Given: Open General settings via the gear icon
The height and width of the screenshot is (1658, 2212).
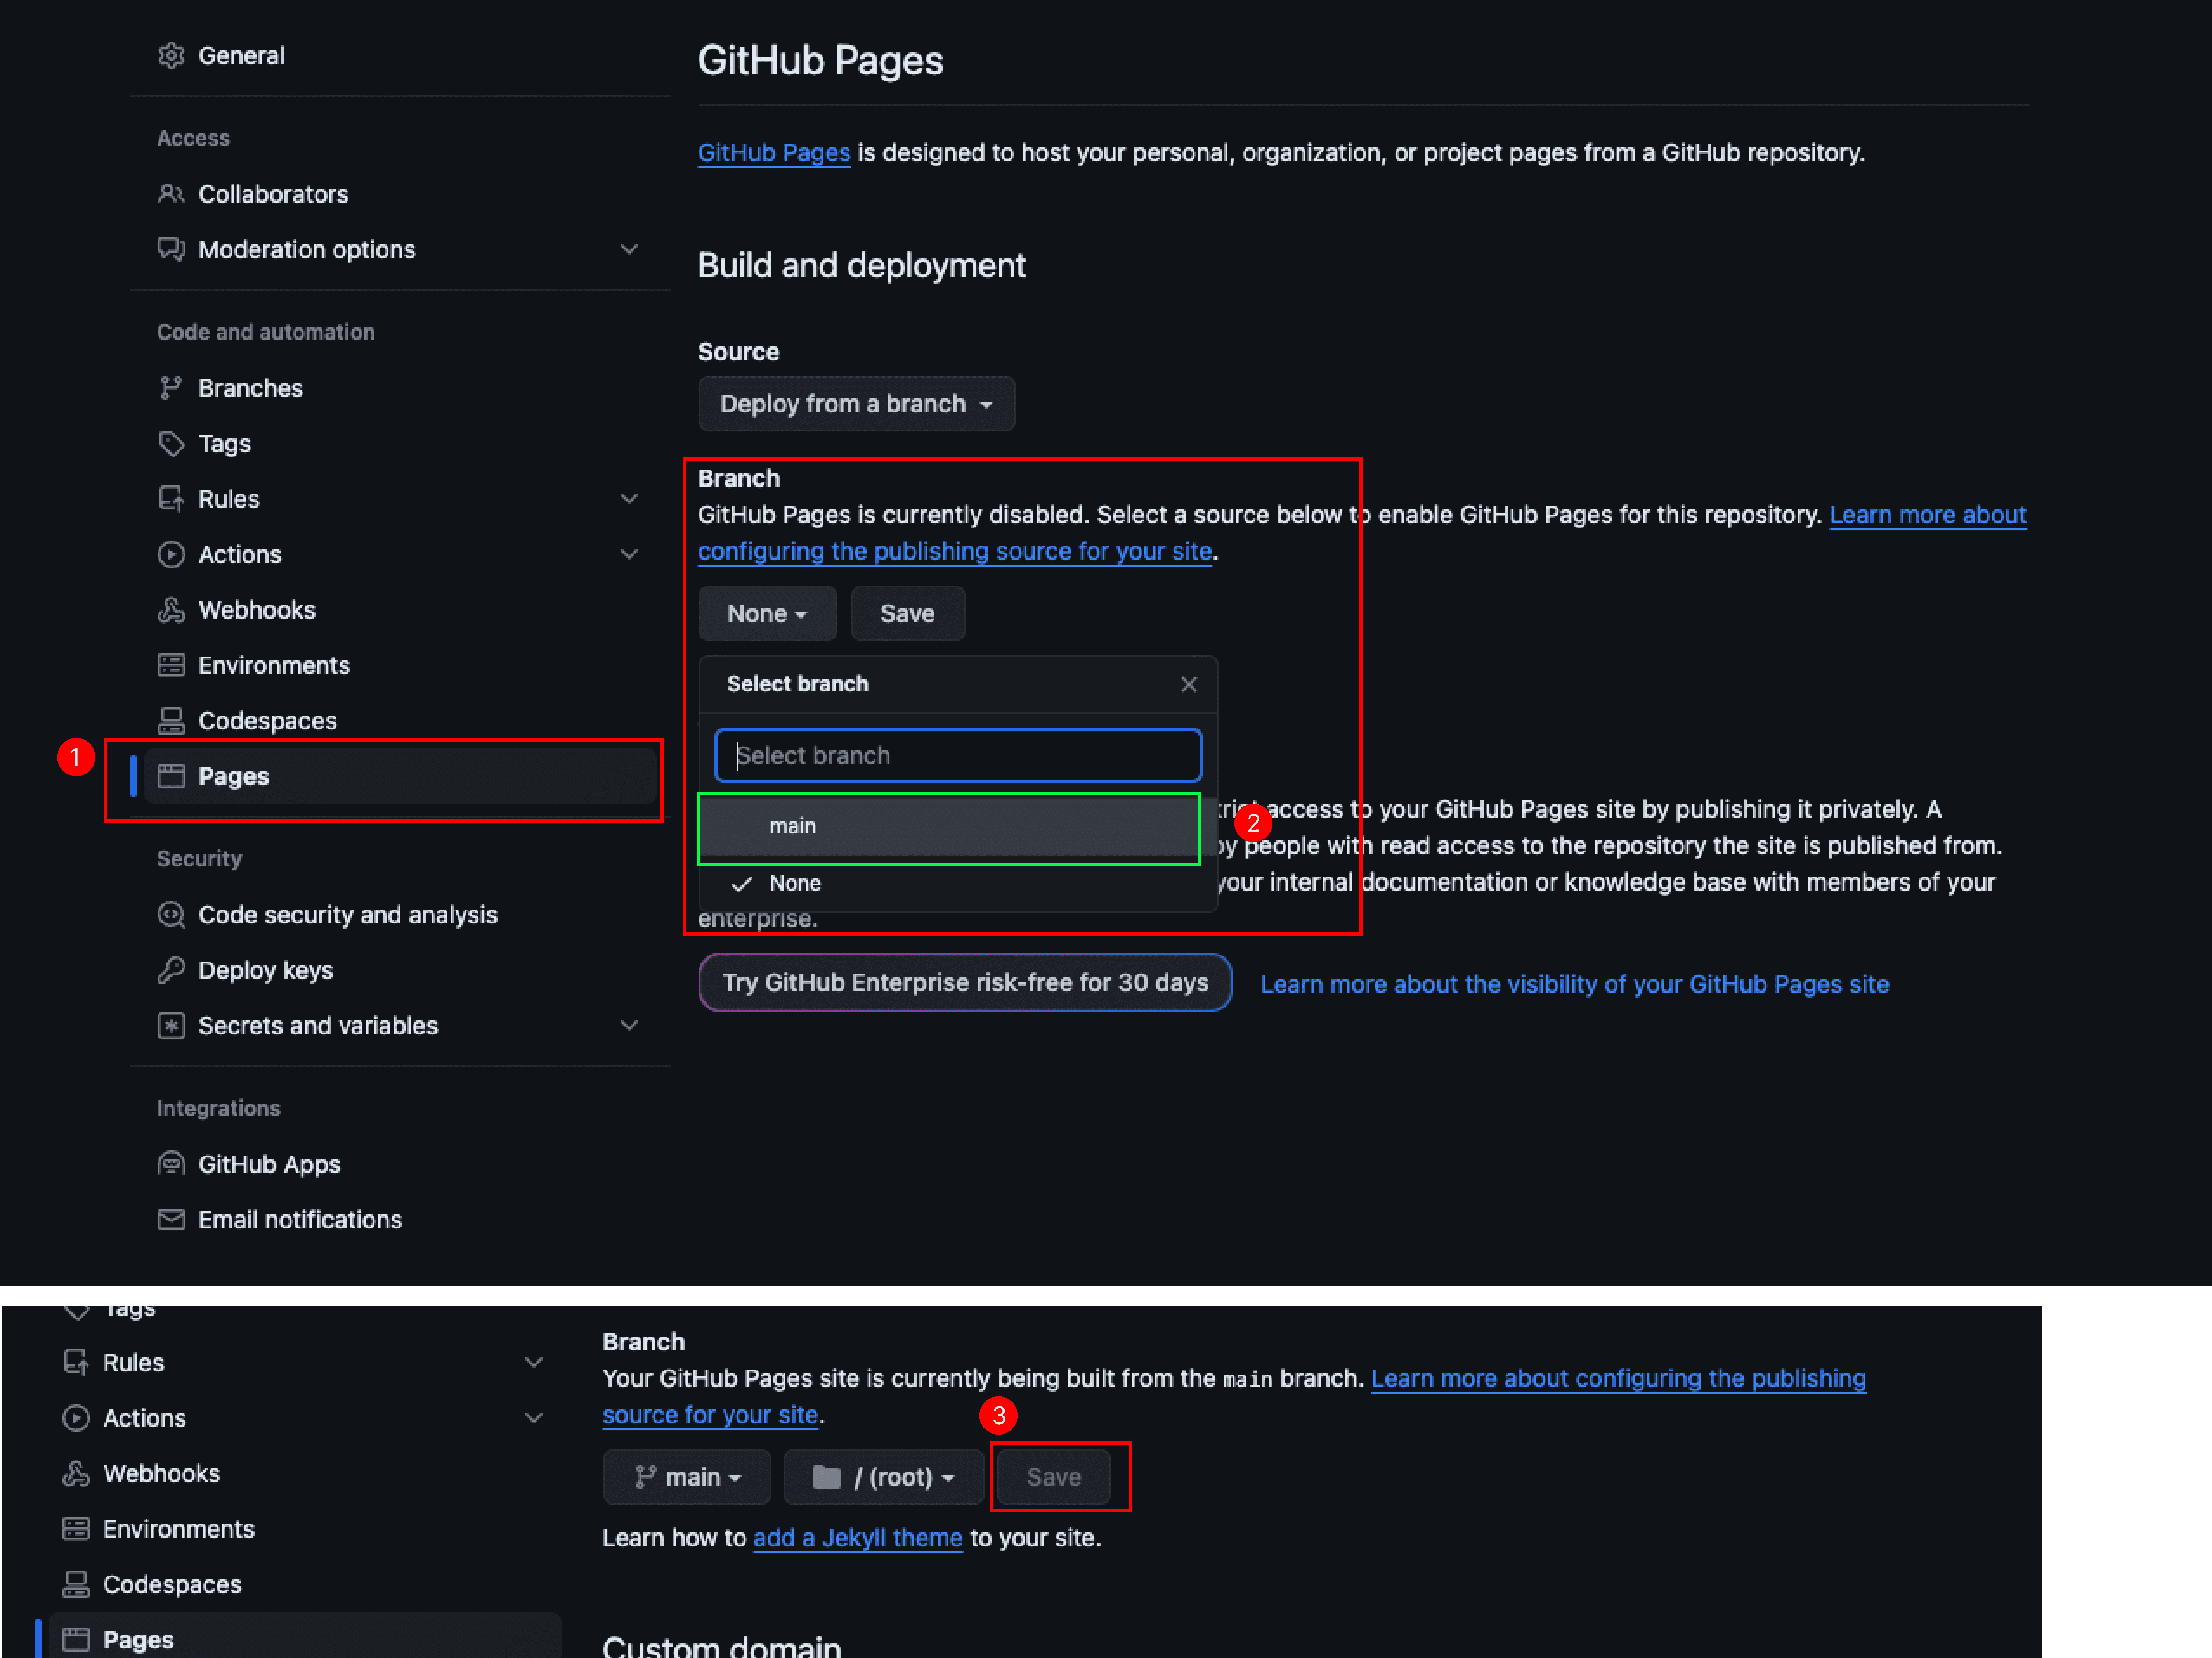Looking at the screenshot, I should point(171,55).
